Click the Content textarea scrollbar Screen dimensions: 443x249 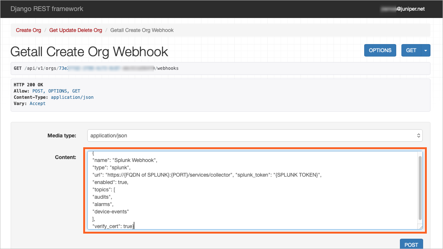[x=420, y=187]
